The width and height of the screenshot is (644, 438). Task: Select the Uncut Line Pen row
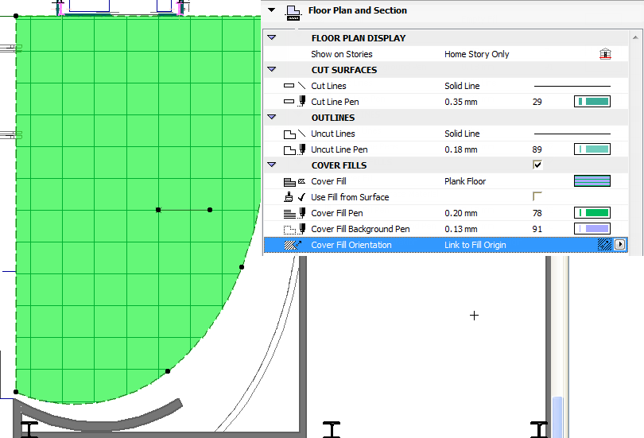point(339,149)
